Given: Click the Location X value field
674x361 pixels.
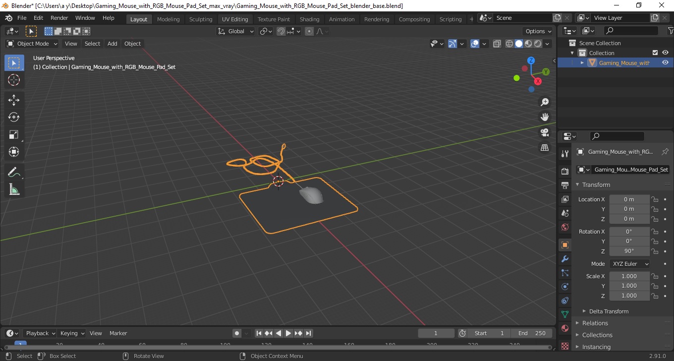Looking at the screenshot, I should (629, 199).
